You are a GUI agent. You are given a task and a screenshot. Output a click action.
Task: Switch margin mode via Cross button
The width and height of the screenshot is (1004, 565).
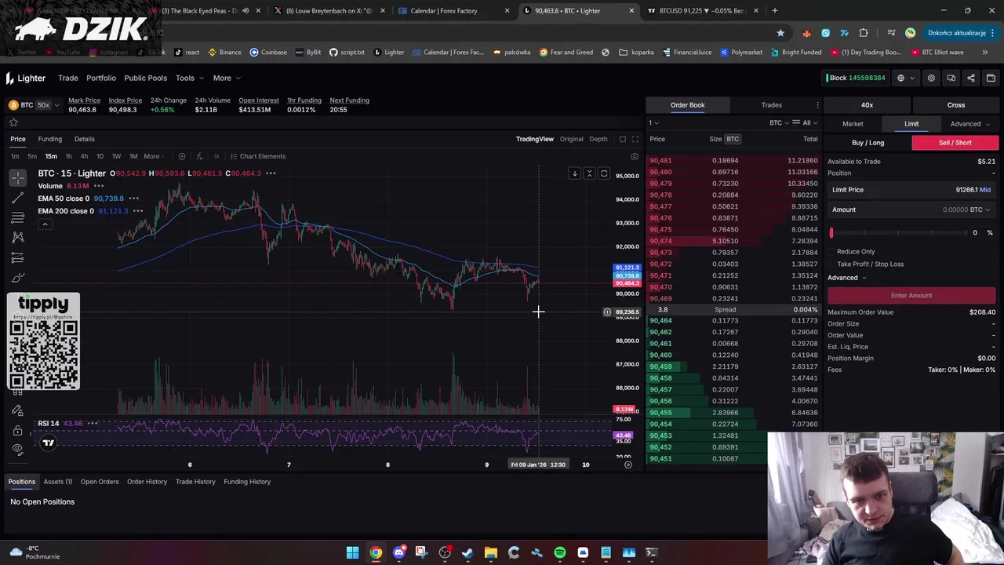coord(955,105)
